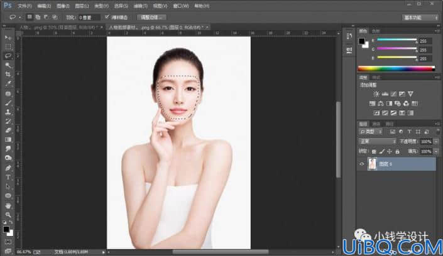
Task: Add a Hue/Saturation adjustment layer
Action: point(373,104)
